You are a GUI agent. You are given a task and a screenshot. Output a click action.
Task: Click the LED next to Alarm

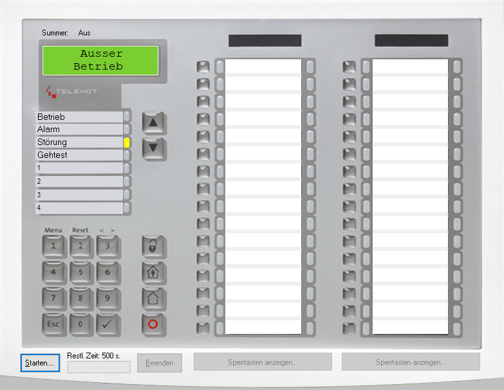tap(127, 130)
